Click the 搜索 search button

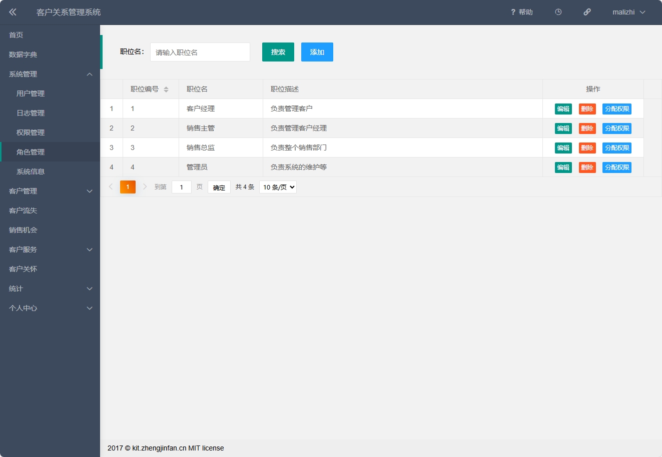[278, 51]
